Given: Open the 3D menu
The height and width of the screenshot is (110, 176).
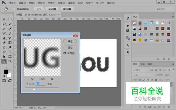Looking at the screenshot, I should (x=80, y=3).
